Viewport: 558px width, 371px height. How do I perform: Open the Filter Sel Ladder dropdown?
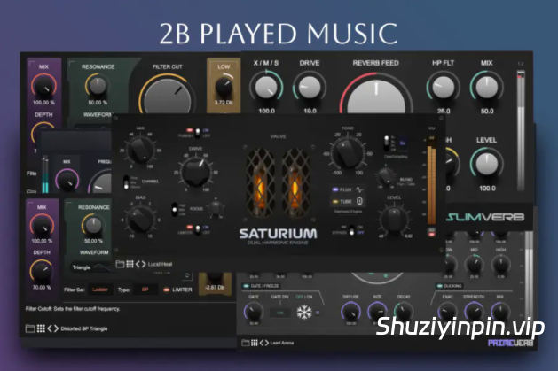[x=100, y=290]
